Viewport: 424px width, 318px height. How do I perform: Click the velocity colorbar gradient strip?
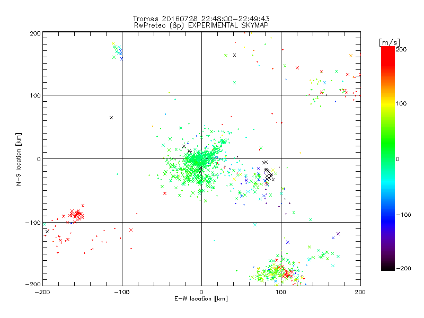click(388, 158)
